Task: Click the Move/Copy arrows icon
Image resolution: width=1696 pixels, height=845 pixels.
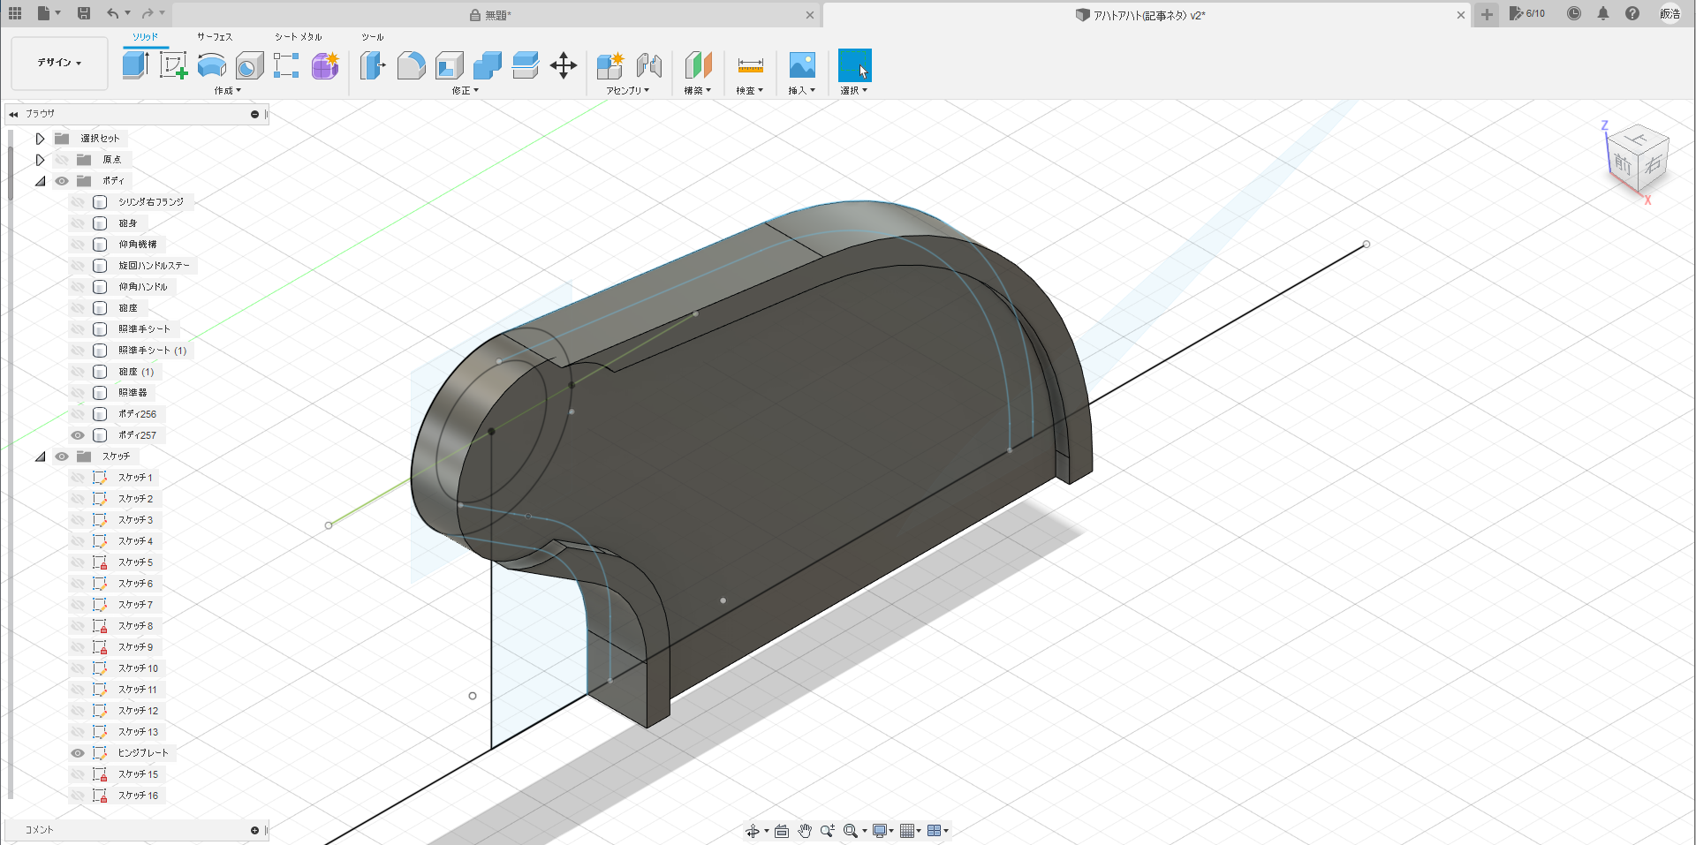Action: click(563, 65)
